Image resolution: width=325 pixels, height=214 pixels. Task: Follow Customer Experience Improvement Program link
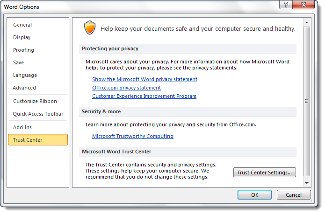coord(144,96)
